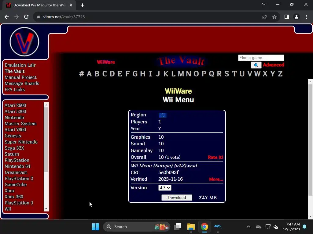The height and width of the screenshot is (234, 313).
Task: Click the page vertical scrollbar thumb
Action: tap(311, 139)
